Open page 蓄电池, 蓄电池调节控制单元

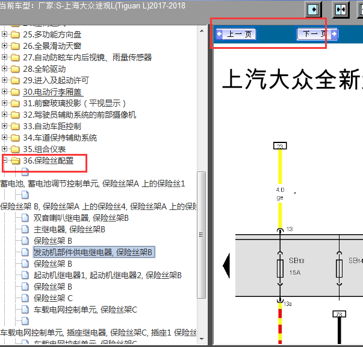tap(93, 183)
